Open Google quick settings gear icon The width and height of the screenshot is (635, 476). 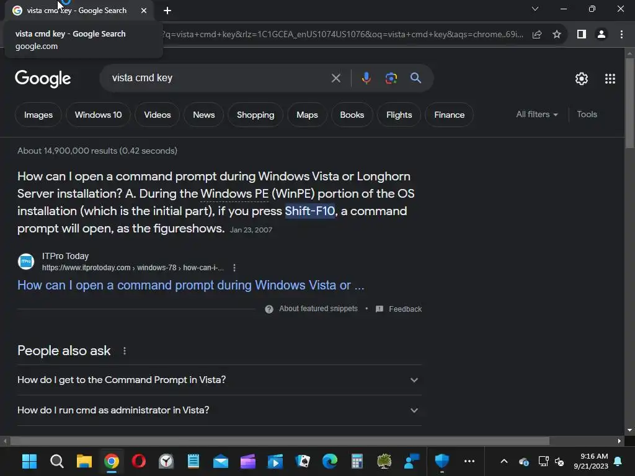tap(582, 79)
